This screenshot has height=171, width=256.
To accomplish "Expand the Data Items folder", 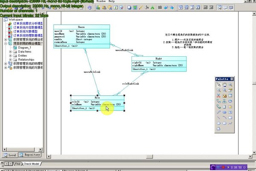I will coord(10,52).
